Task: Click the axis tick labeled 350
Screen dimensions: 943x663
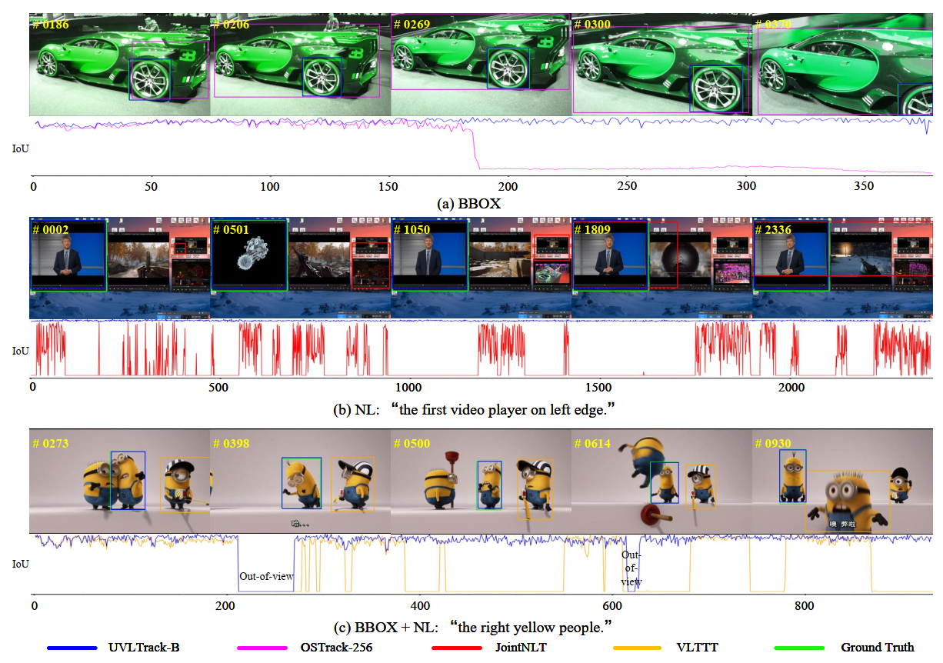Action: [x=865, y=186]
